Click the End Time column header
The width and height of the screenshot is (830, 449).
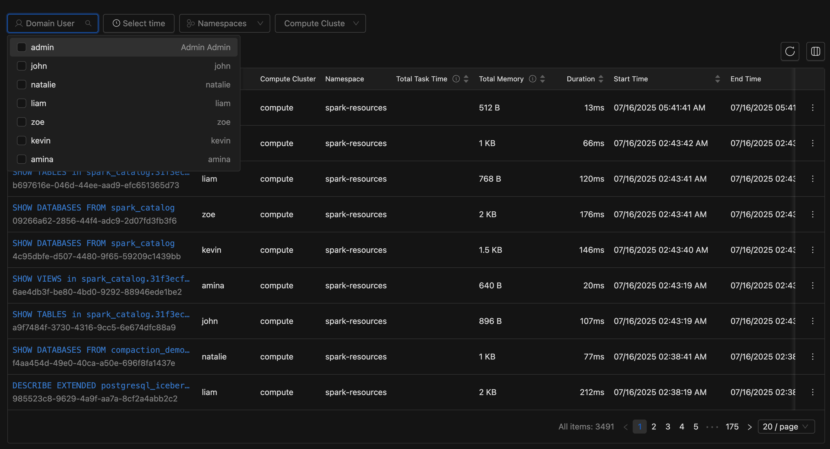(746, 79)
